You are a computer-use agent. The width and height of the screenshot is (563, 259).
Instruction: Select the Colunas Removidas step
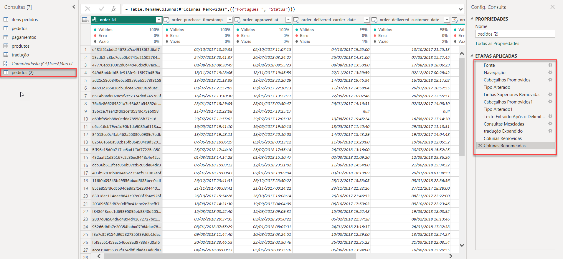pyautogui.click(x=503, y=138)
